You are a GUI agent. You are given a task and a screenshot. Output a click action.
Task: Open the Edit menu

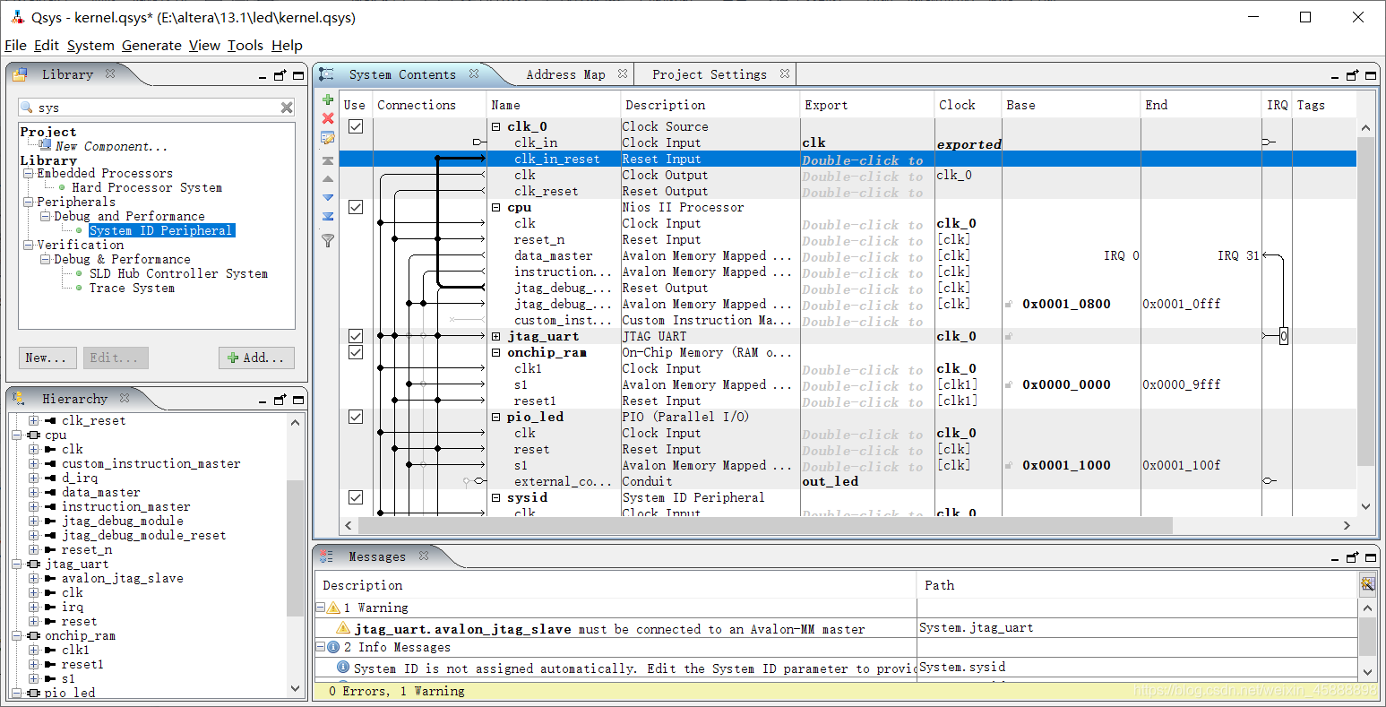(x=46, y=46)
